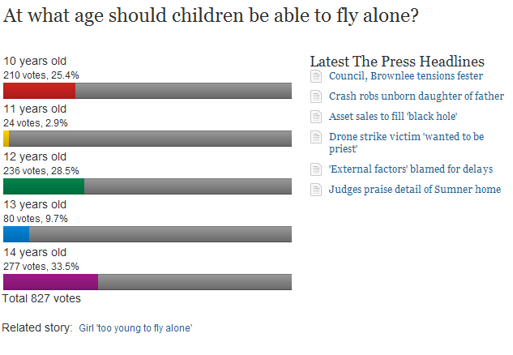This screenshot has width=513, height=355.
Task: Open 'Judges praise detail of Sumner home'
Action: tap(414, 190)
